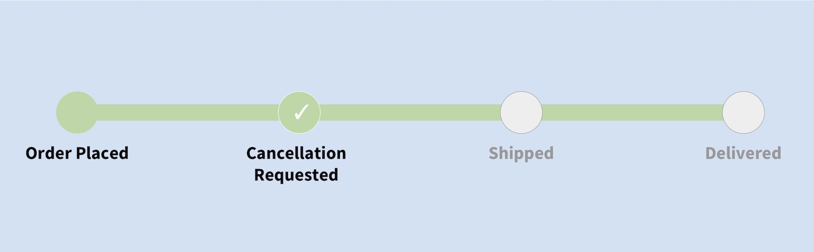Select the grayed-out Delivered label

point(743,153)
